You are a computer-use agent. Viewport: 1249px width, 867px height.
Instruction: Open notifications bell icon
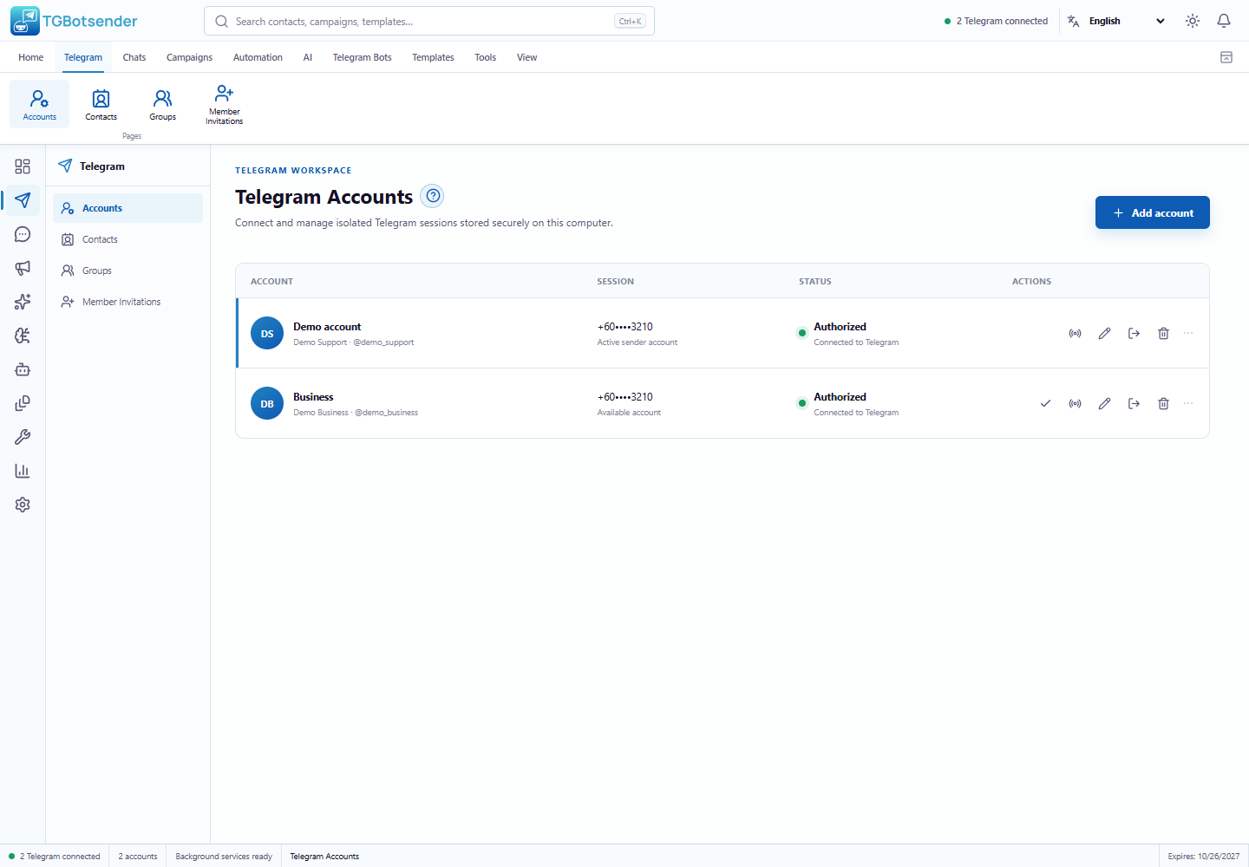[1224, 21]
